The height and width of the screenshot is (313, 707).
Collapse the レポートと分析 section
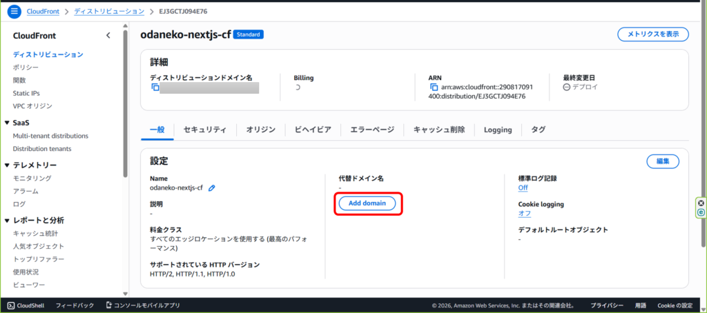tap(7, 221)
